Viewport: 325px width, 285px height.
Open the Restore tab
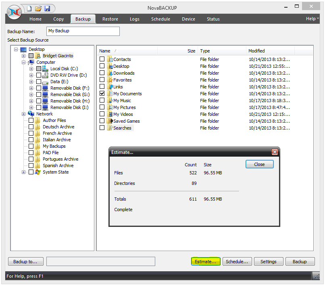point(110,19)
